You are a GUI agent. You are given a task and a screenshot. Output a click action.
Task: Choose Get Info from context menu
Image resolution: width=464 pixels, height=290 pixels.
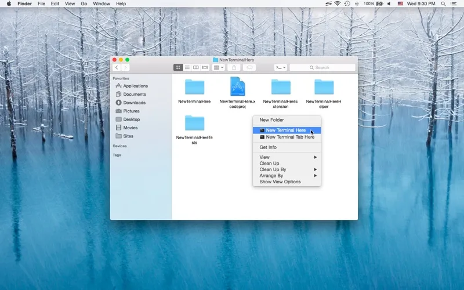click(268, 147)
